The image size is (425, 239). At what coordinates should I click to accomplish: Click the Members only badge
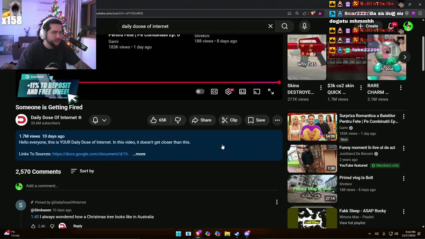coord(385,165)
